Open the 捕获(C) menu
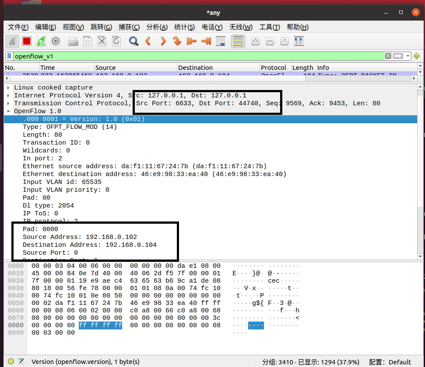This screenshot has width=425, height=367. click(x=129, y=27)
